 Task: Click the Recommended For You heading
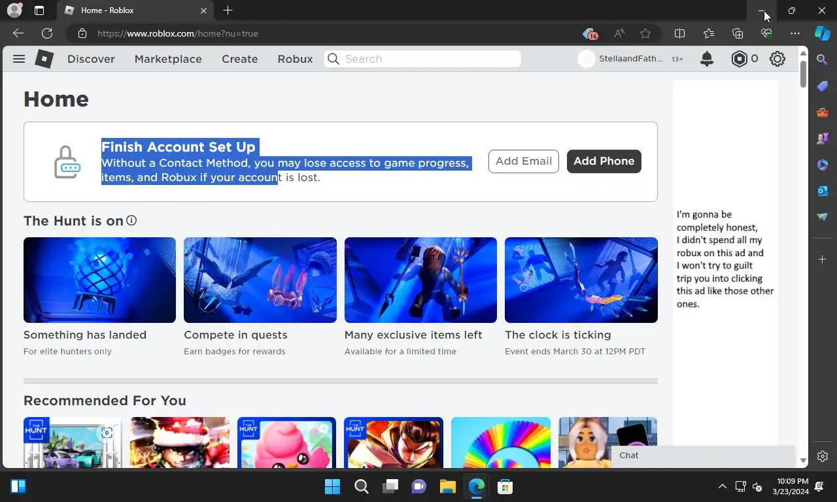click(x=105, y=401)
